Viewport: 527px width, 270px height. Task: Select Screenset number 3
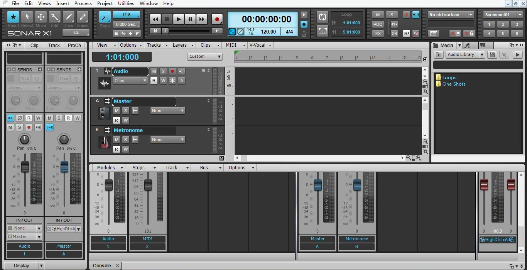pos(517,24)
